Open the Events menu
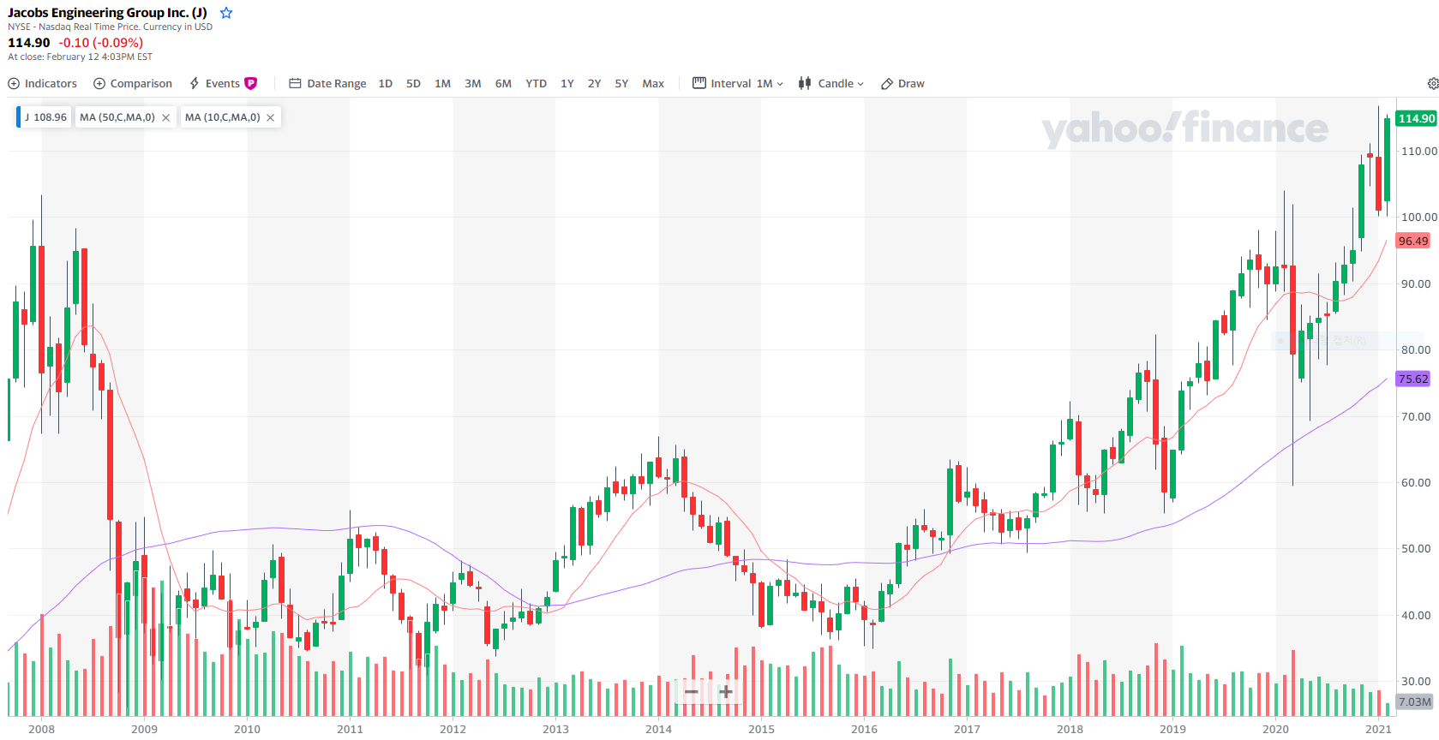1439x740 pixels. [223, 83]
